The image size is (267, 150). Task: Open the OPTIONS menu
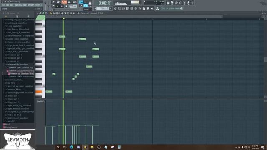31,5
